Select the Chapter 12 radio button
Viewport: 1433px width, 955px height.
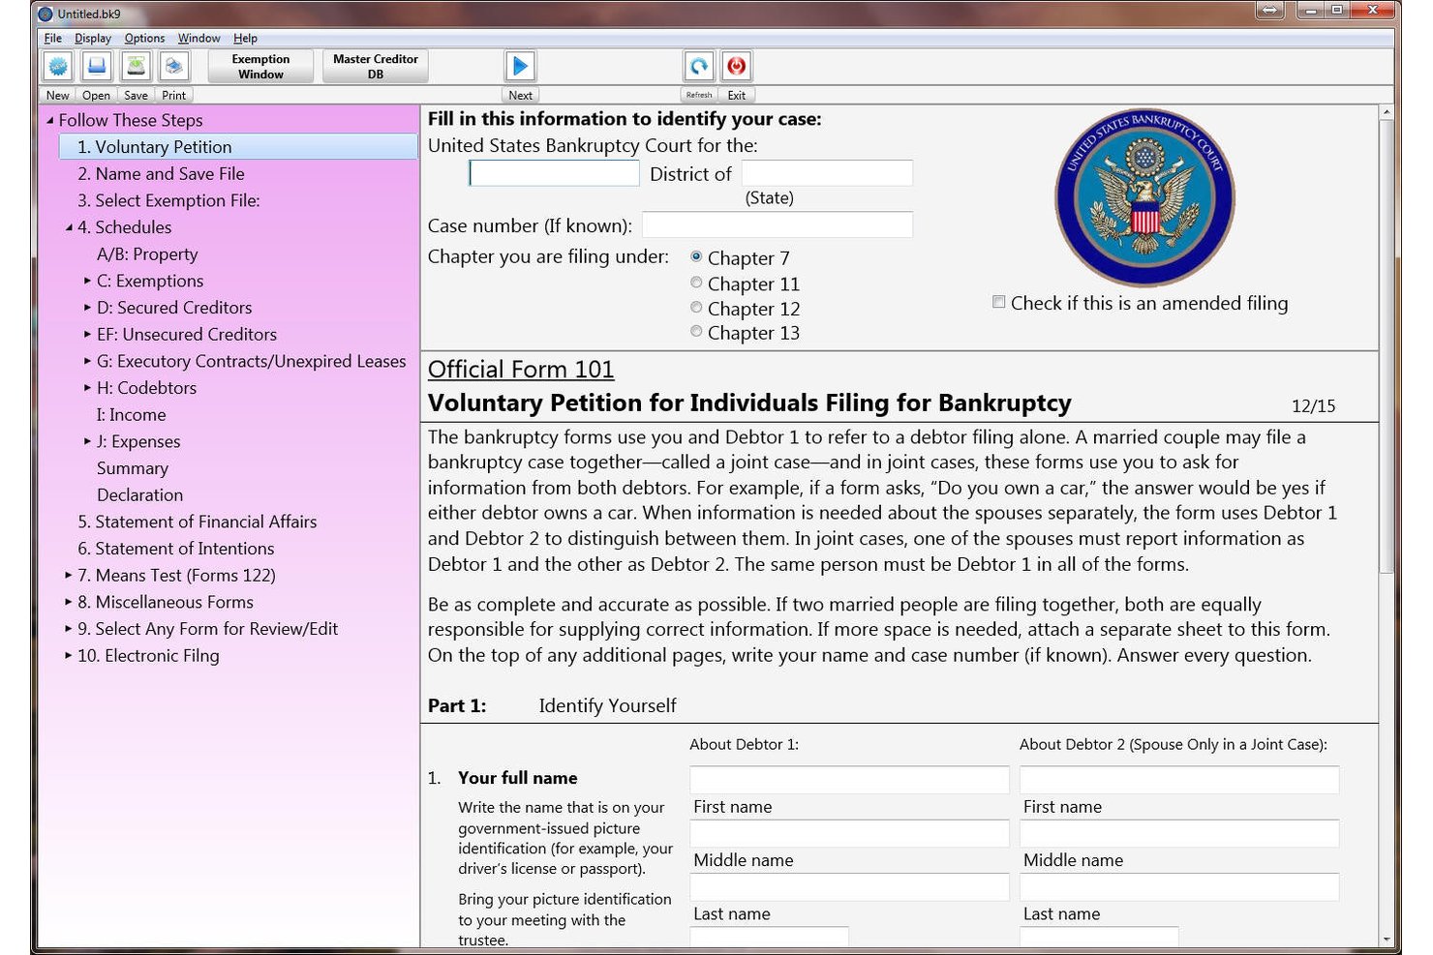coord(696,308)
